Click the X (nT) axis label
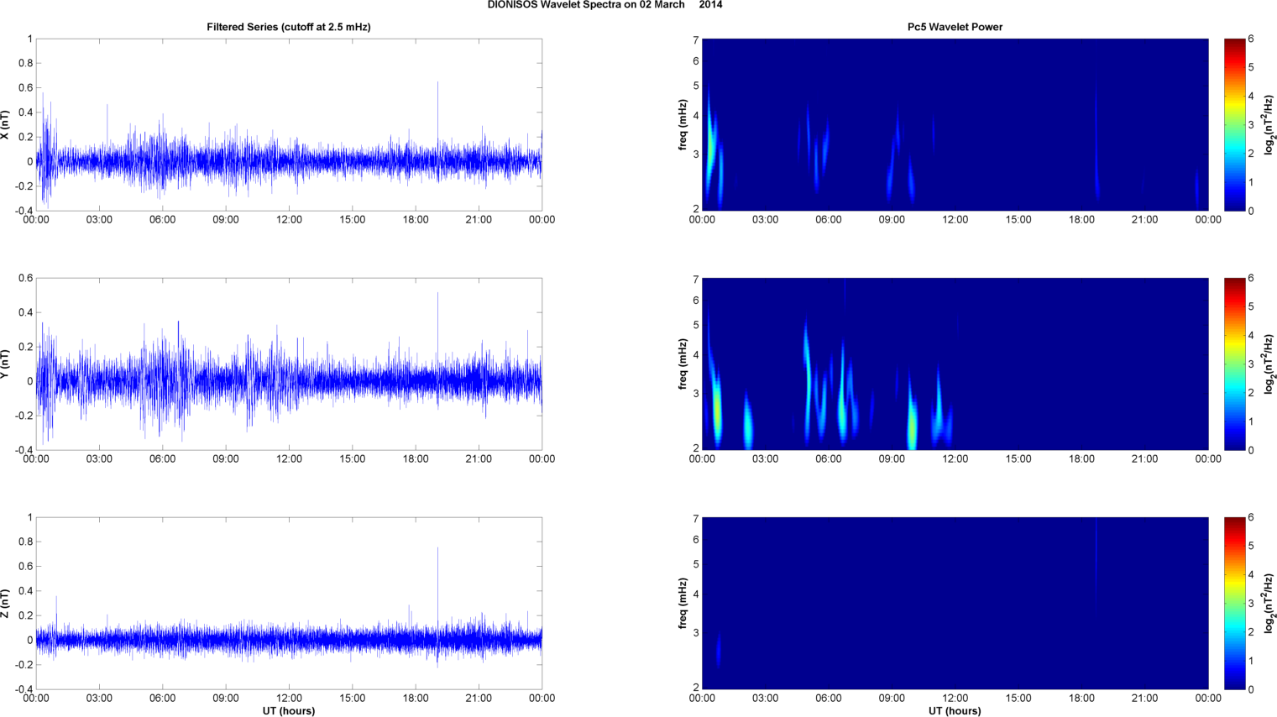1277x717 pixels. pyautogui.click(x=5, y=125)
